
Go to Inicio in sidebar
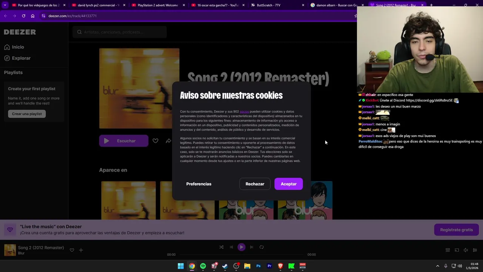(14, 47)
